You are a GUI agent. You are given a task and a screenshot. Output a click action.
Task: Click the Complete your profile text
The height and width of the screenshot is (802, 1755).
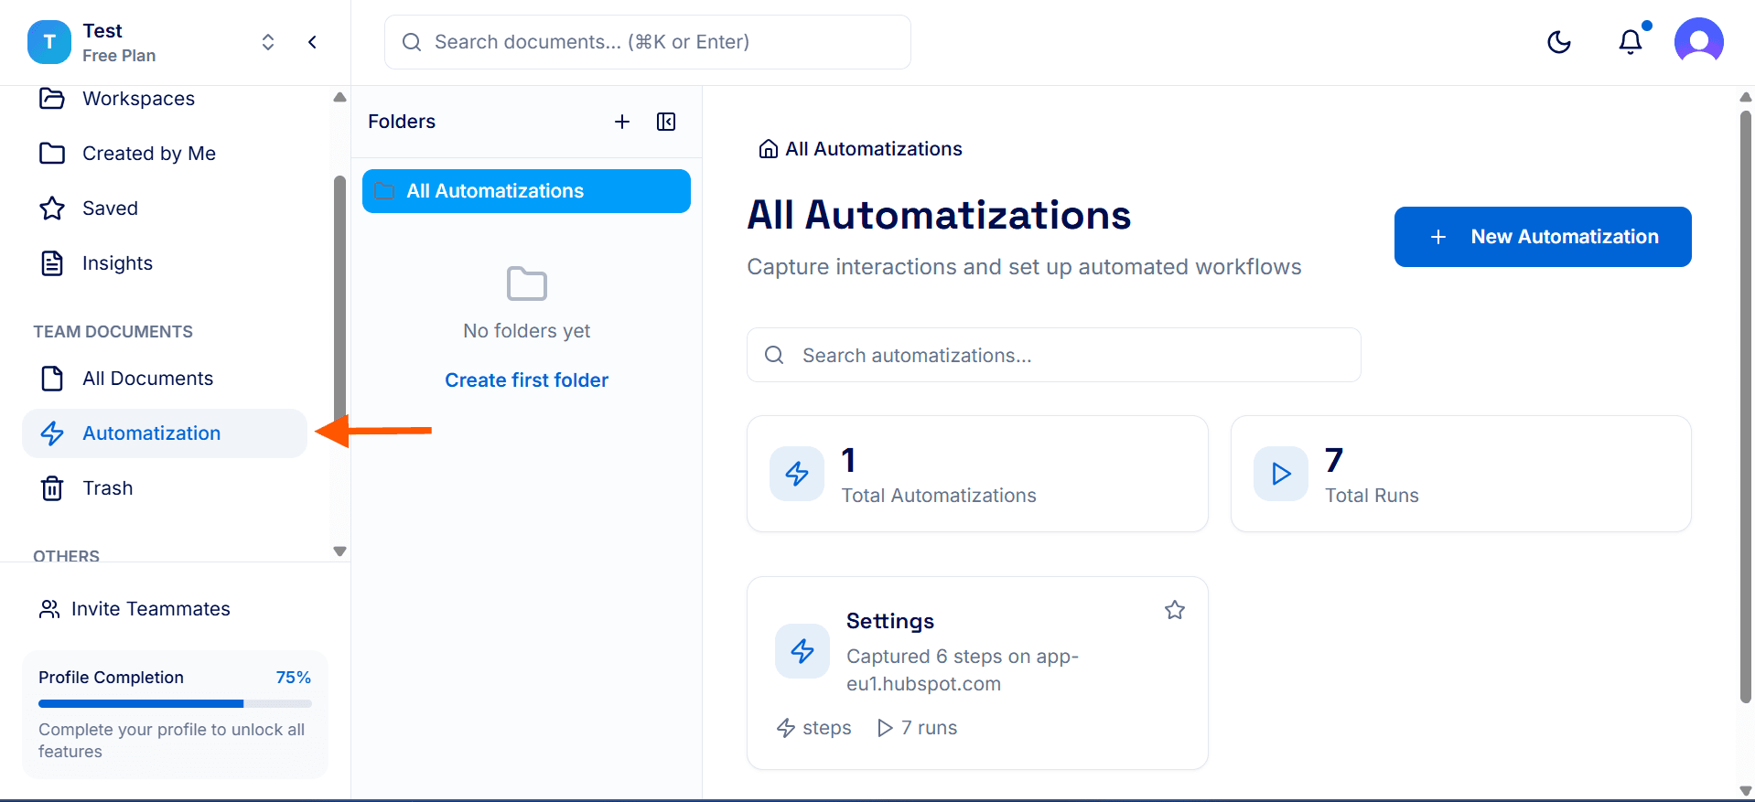pyautogui.click(x=171, y=741)
